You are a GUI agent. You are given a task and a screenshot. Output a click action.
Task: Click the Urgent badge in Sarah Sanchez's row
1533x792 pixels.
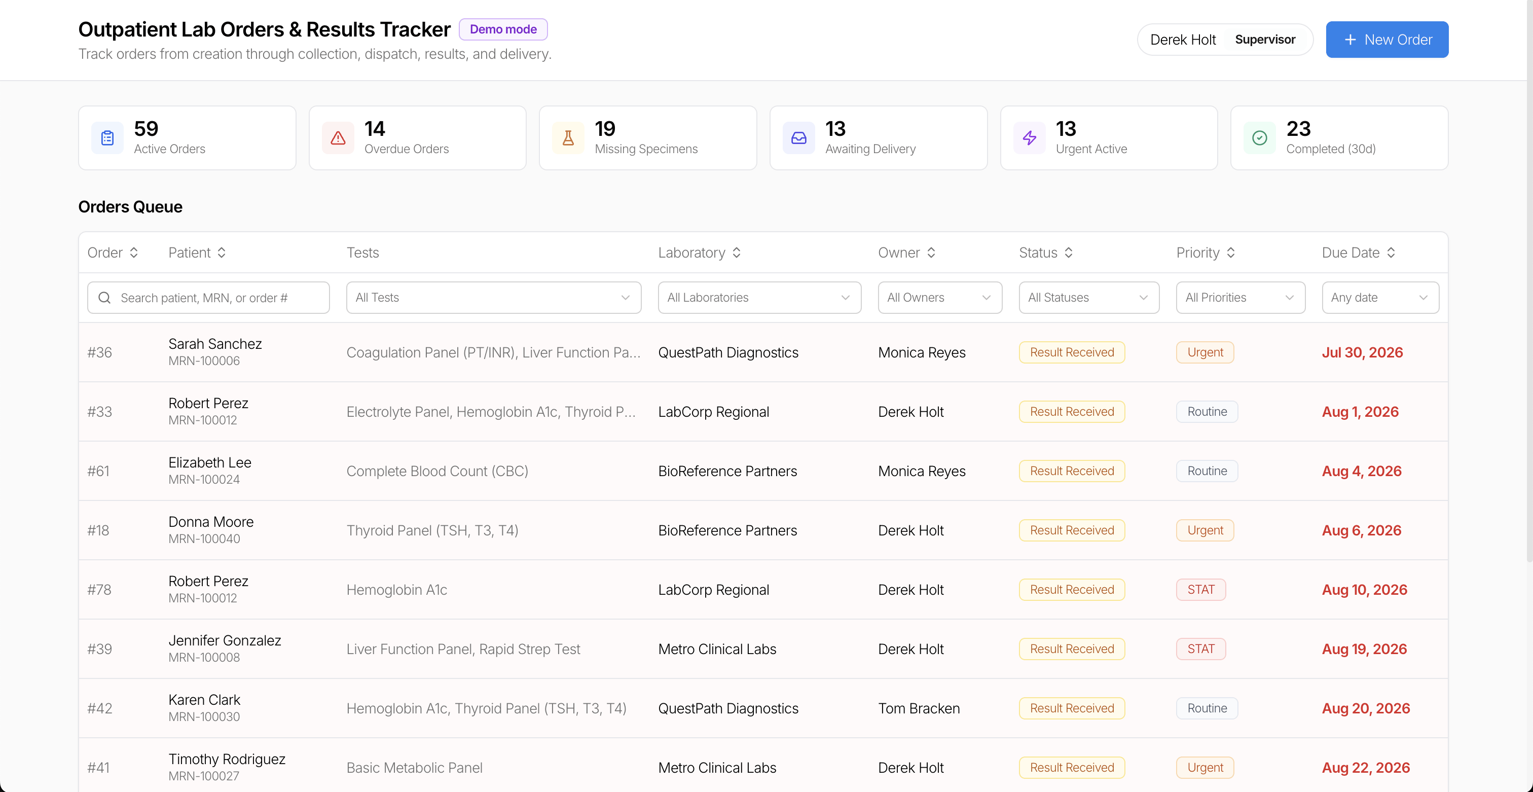1205,352
